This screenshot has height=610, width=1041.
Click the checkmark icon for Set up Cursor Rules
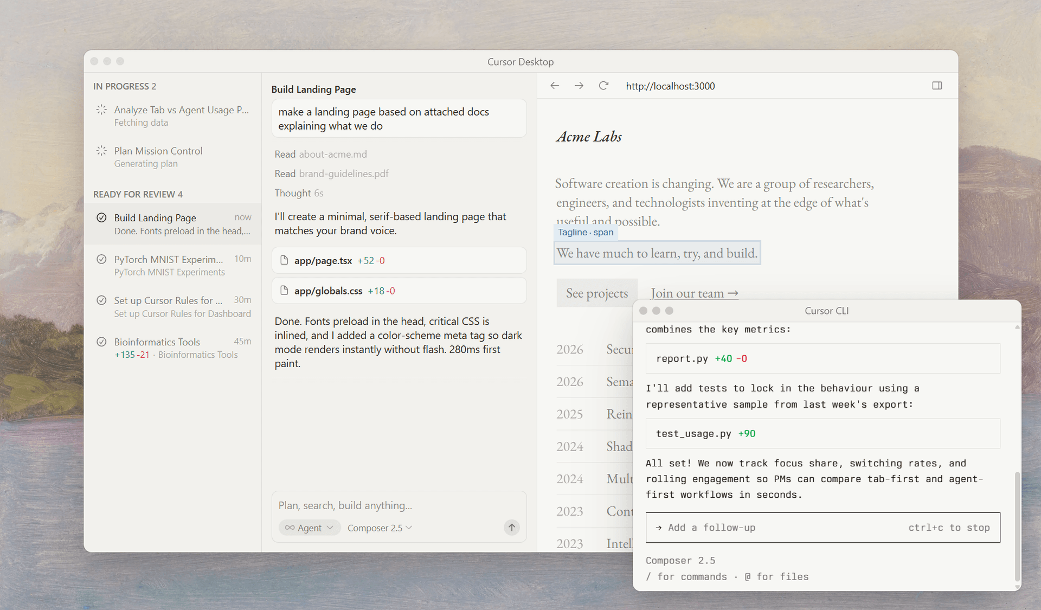click(x=101, y=300)
